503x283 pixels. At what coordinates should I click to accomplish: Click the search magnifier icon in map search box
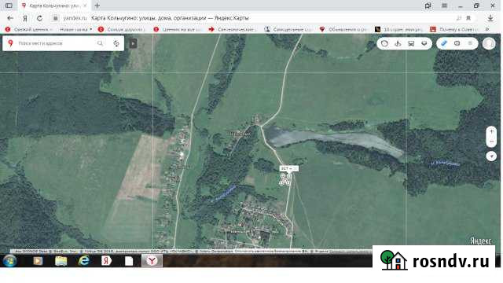(x=101, y=43)
